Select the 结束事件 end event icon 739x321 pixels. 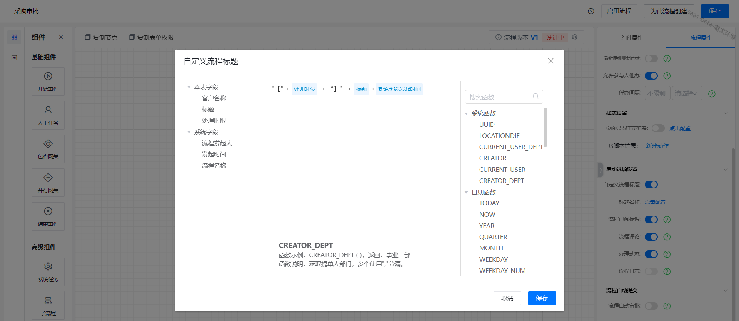(x=48, y=211)
